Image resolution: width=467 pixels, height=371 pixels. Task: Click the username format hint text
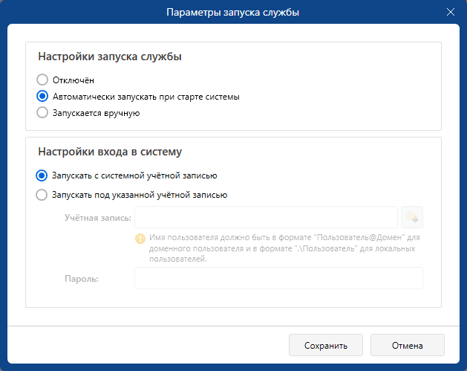(284, 248)
